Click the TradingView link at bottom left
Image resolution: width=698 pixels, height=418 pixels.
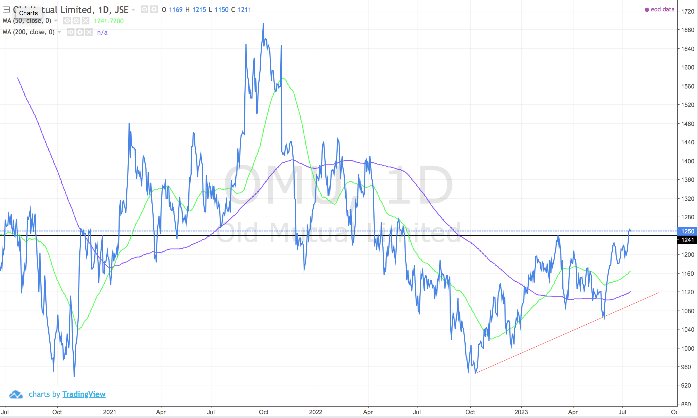84,394
